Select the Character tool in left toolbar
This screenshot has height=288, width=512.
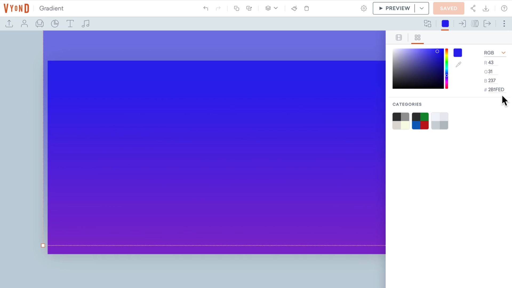pyautogui.click(x=24, y=24)
